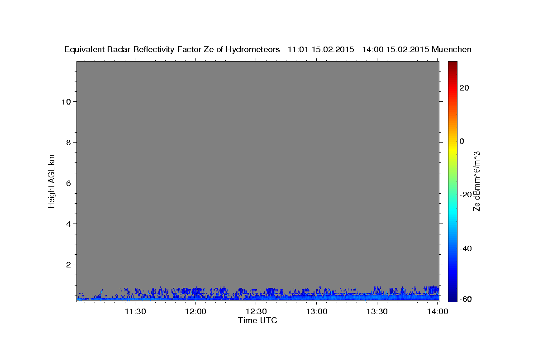Screen dimensions: 543x362
Task: Click the '14:00' time tick label
Action: point(438,311)
